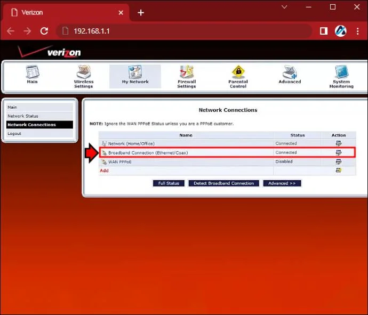This screenshot has height=315, width=368.
Task: Click the address bar showing 192.168.1.1
Action: (x=181, y=31)
